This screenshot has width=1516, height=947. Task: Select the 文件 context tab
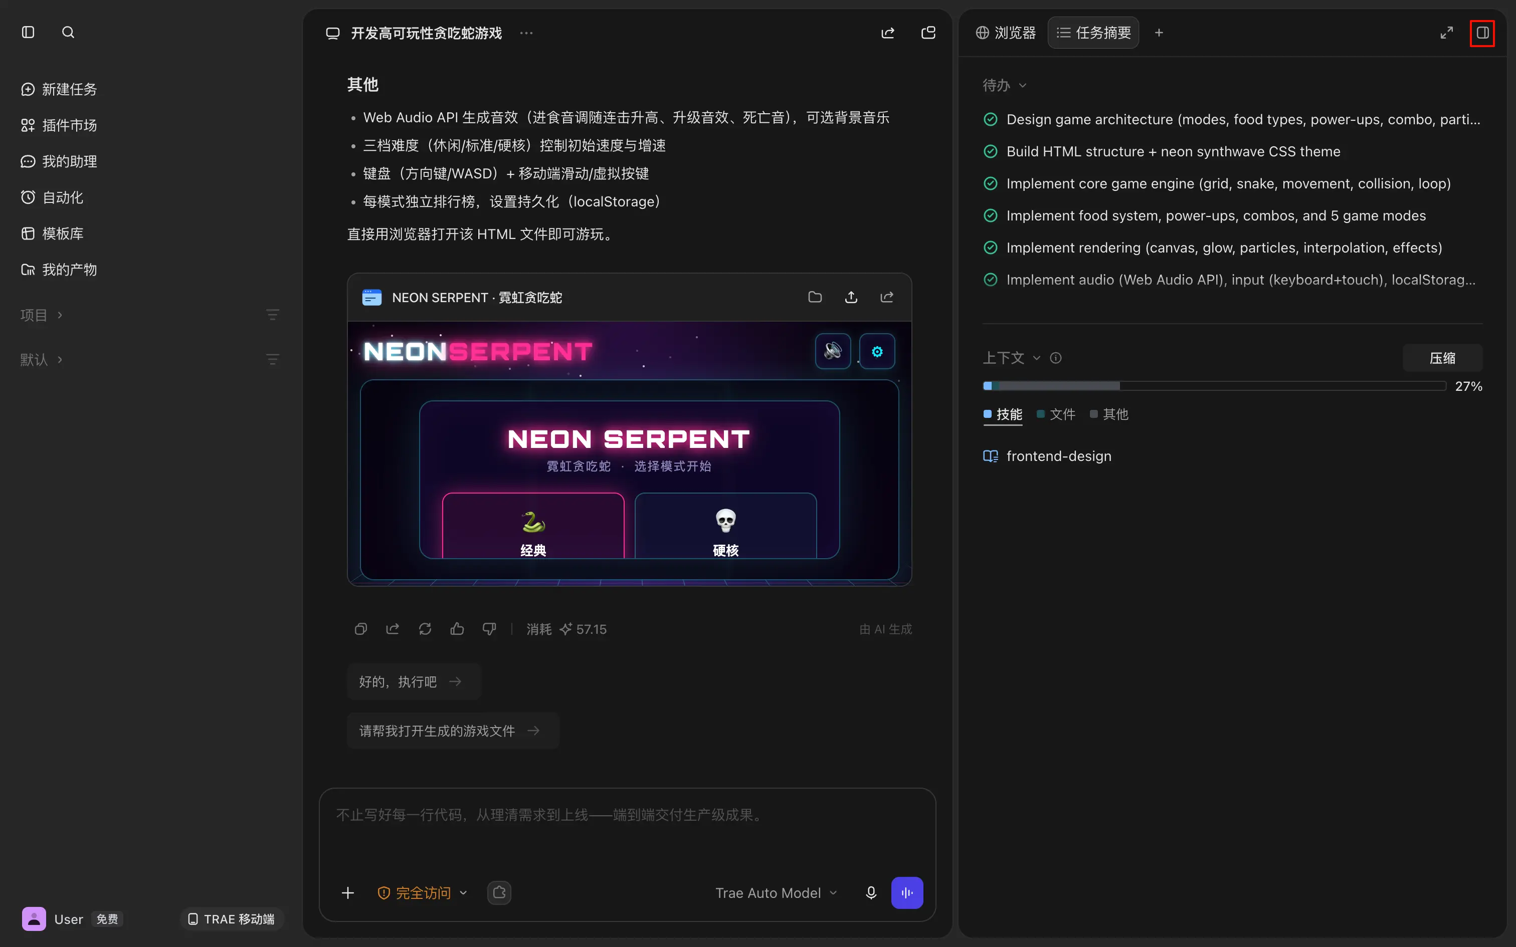[x=1056, y=414]
